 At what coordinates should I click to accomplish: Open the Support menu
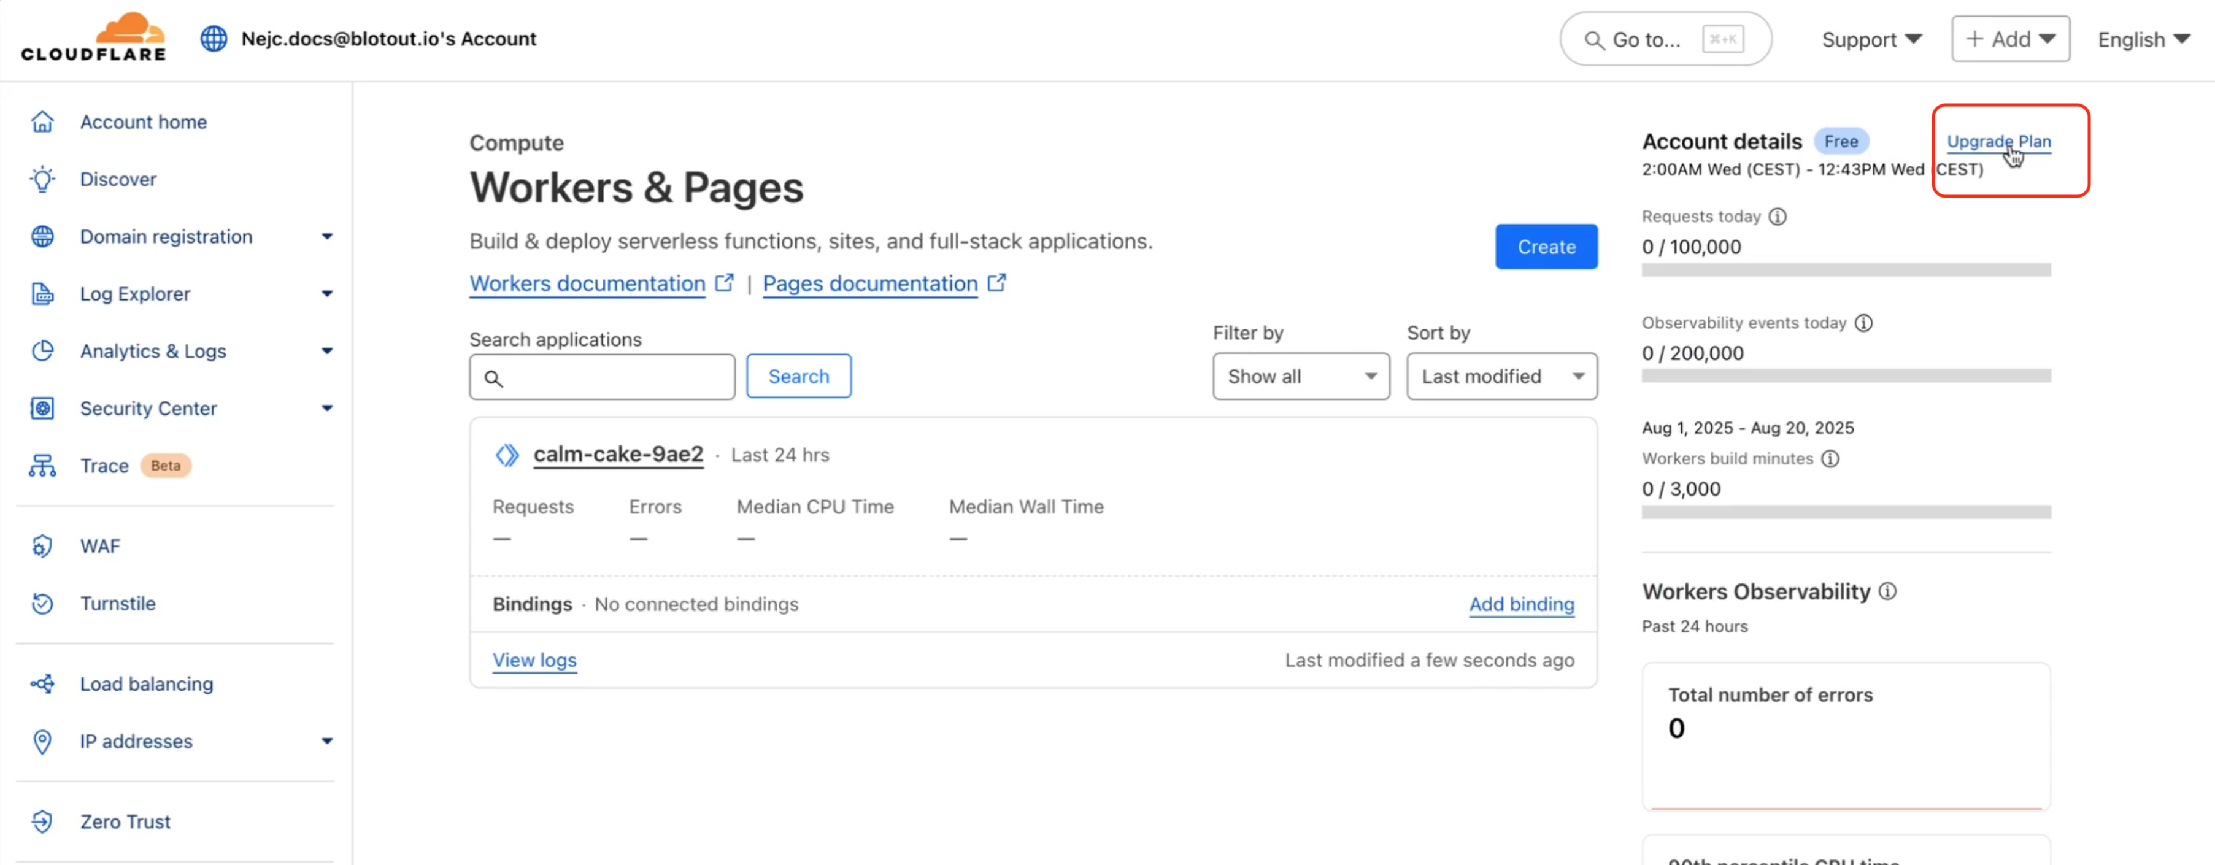pyautogui.click(x=1871, y=39)
